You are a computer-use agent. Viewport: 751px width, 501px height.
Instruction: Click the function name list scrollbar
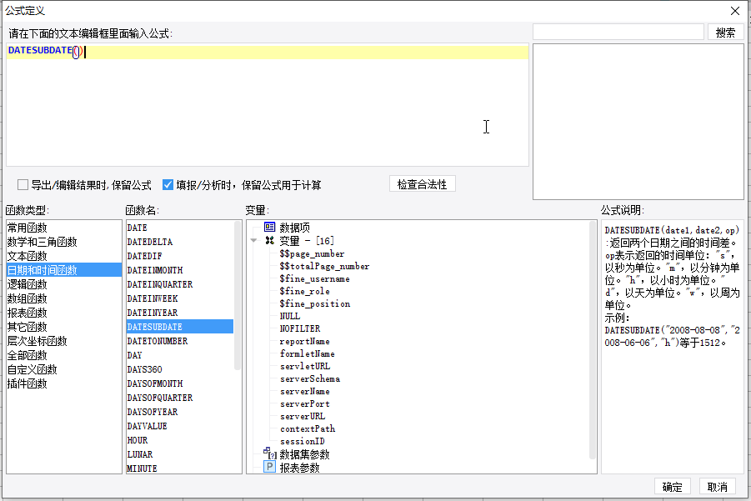tap(237, 296)
